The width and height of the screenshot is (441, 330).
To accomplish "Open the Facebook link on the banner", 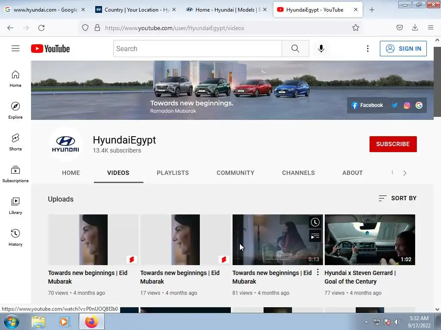I will (367, 105).
